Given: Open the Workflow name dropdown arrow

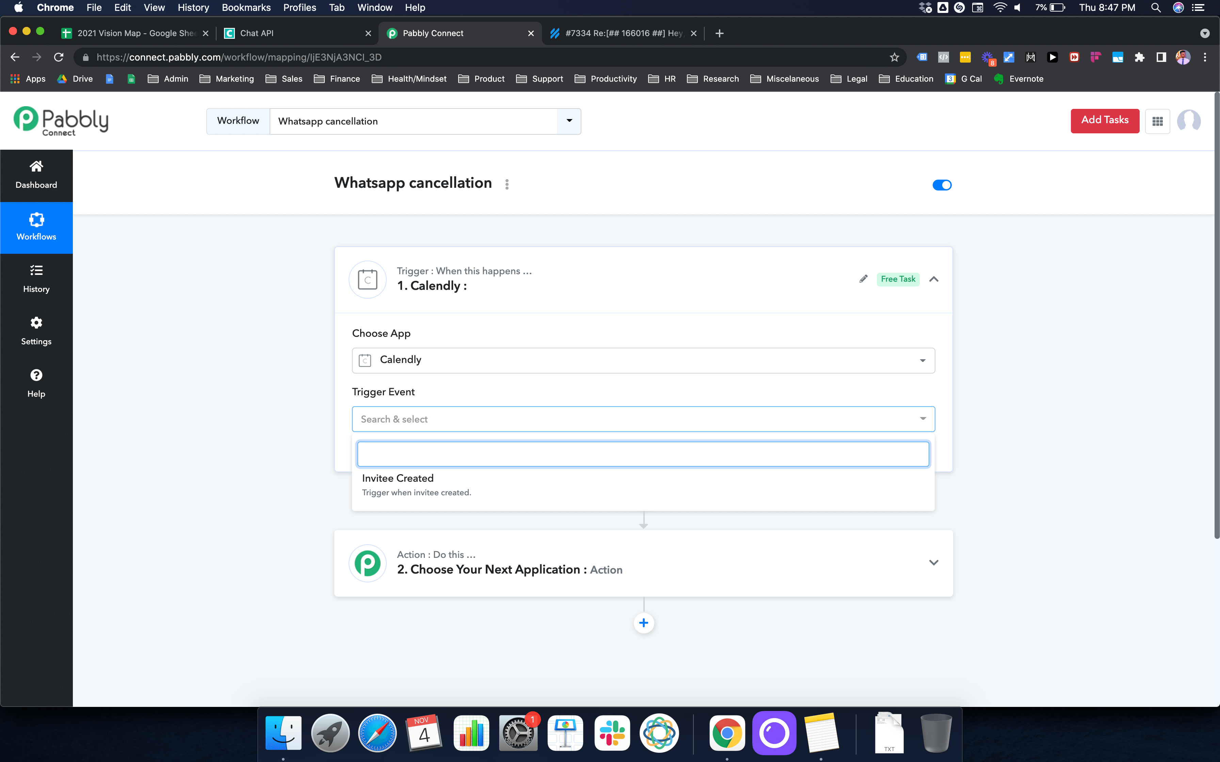Looking at the screenshot, I should click(x=569, y=121).
